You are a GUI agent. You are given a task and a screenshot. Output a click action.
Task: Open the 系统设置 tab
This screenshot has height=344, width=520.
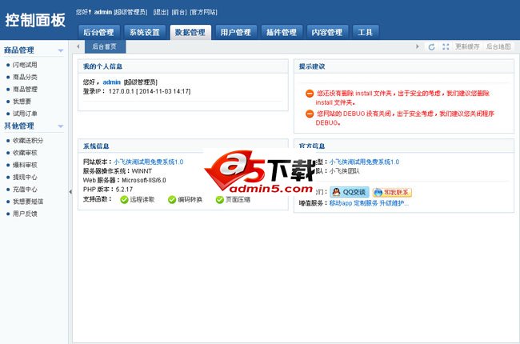coord(145,32)
